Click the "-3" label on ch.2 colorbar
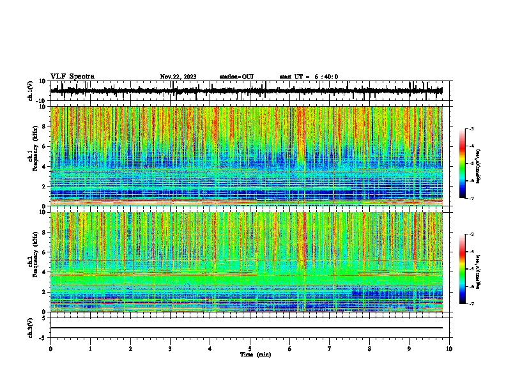 coord(471,234)
